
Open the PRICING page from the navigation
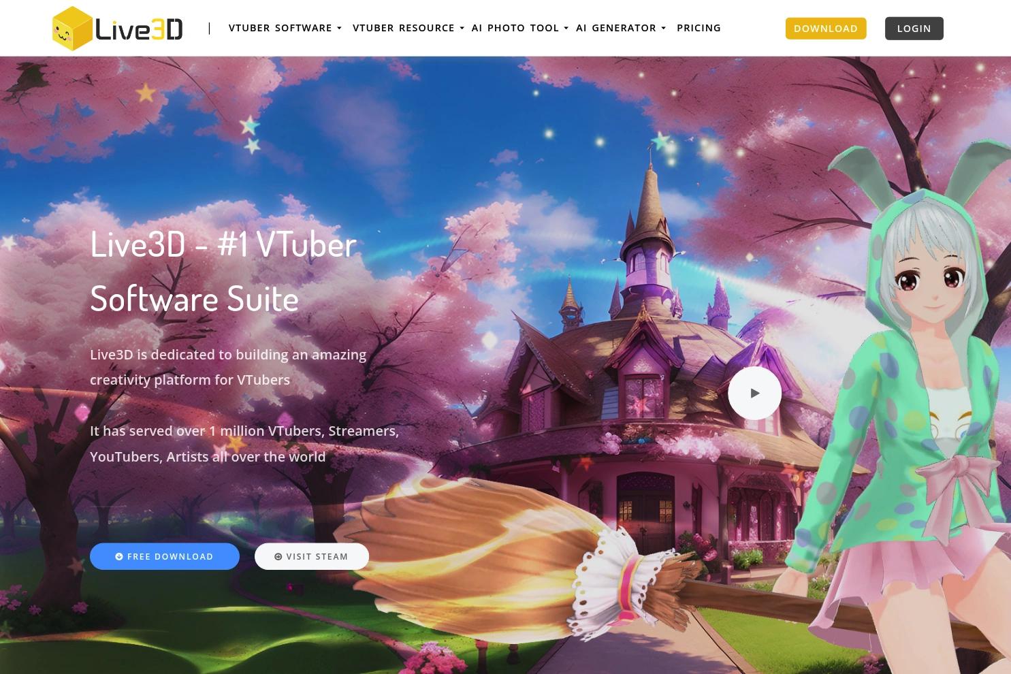tap(699, 28)
